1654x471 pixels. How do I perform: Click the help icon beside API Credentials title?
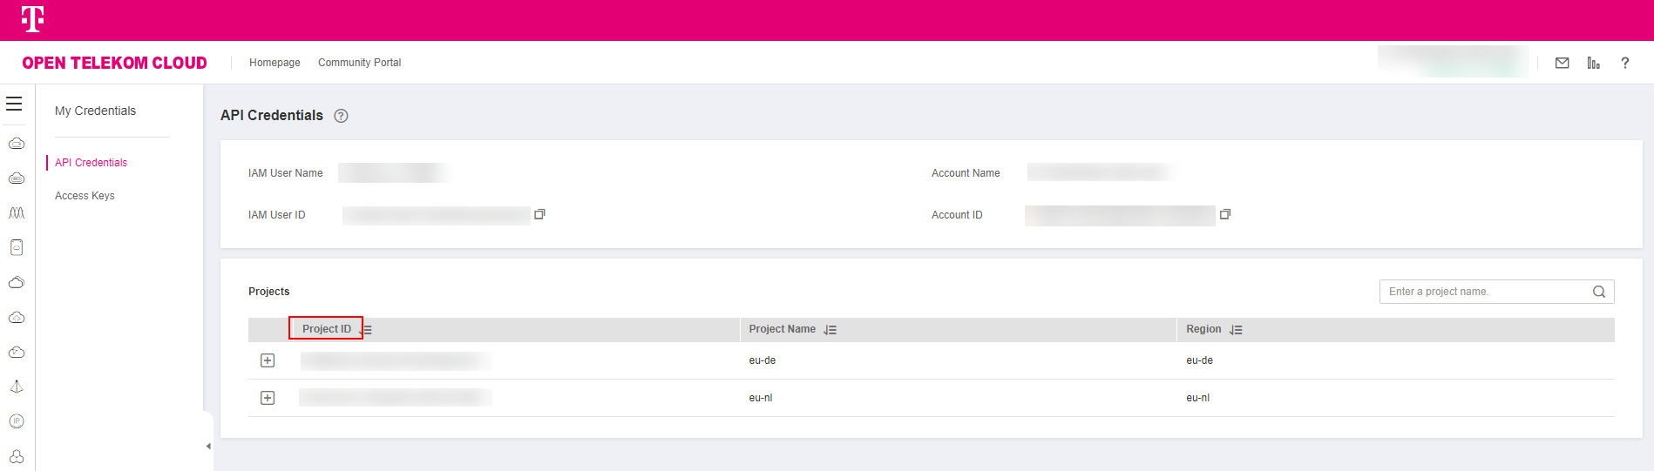pyautogui.click(x=342, y=116)
